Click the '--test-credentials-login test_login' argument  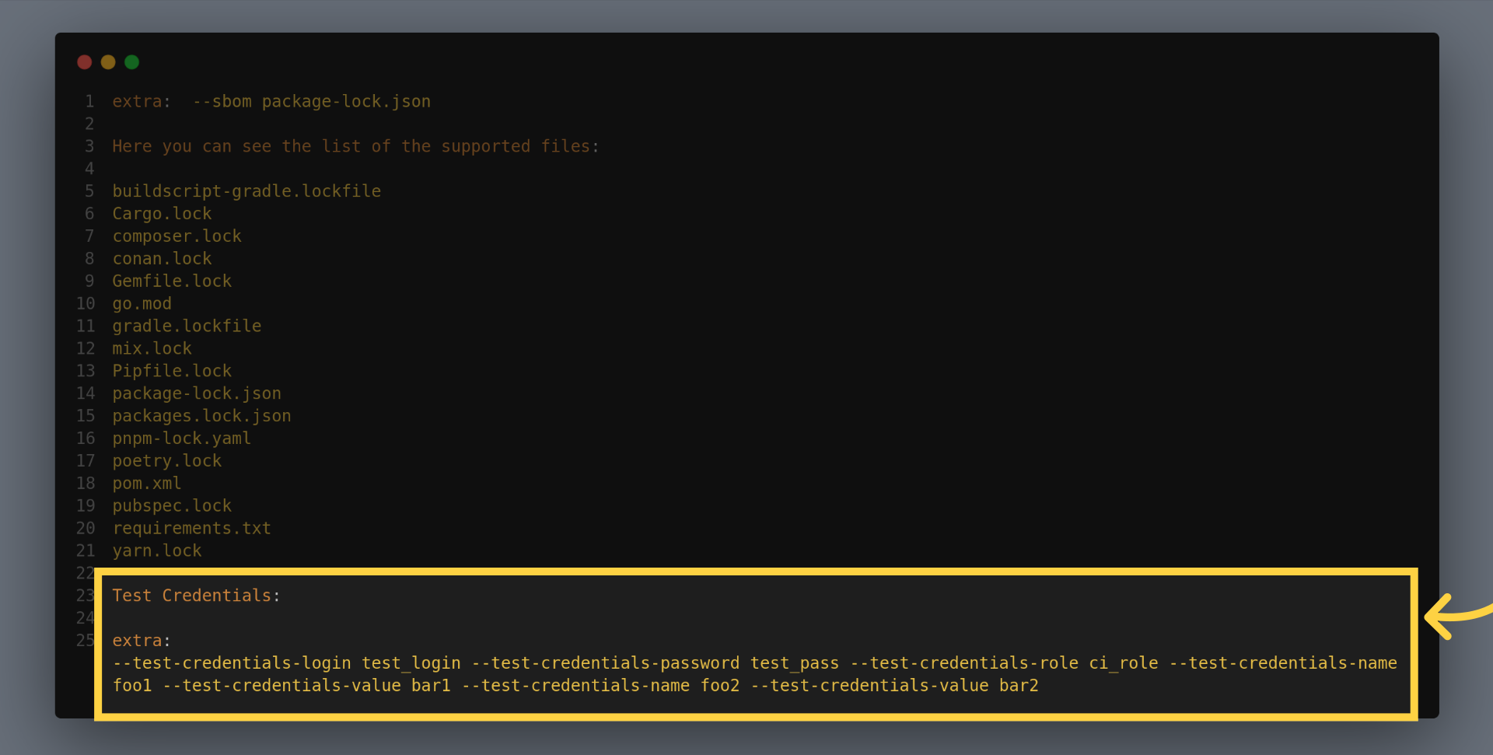[x=287, y=663]
